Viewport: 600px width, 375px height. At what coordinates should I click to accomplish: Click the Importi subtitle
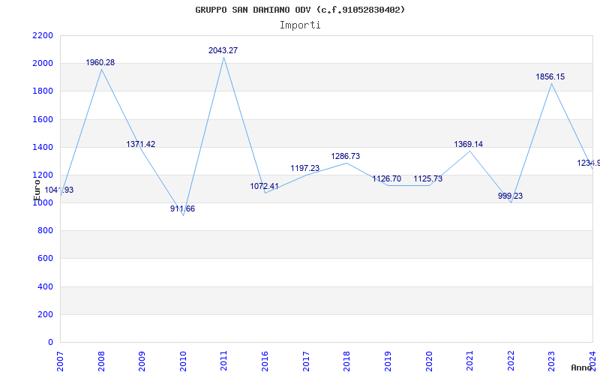click(x=300, y=25)
